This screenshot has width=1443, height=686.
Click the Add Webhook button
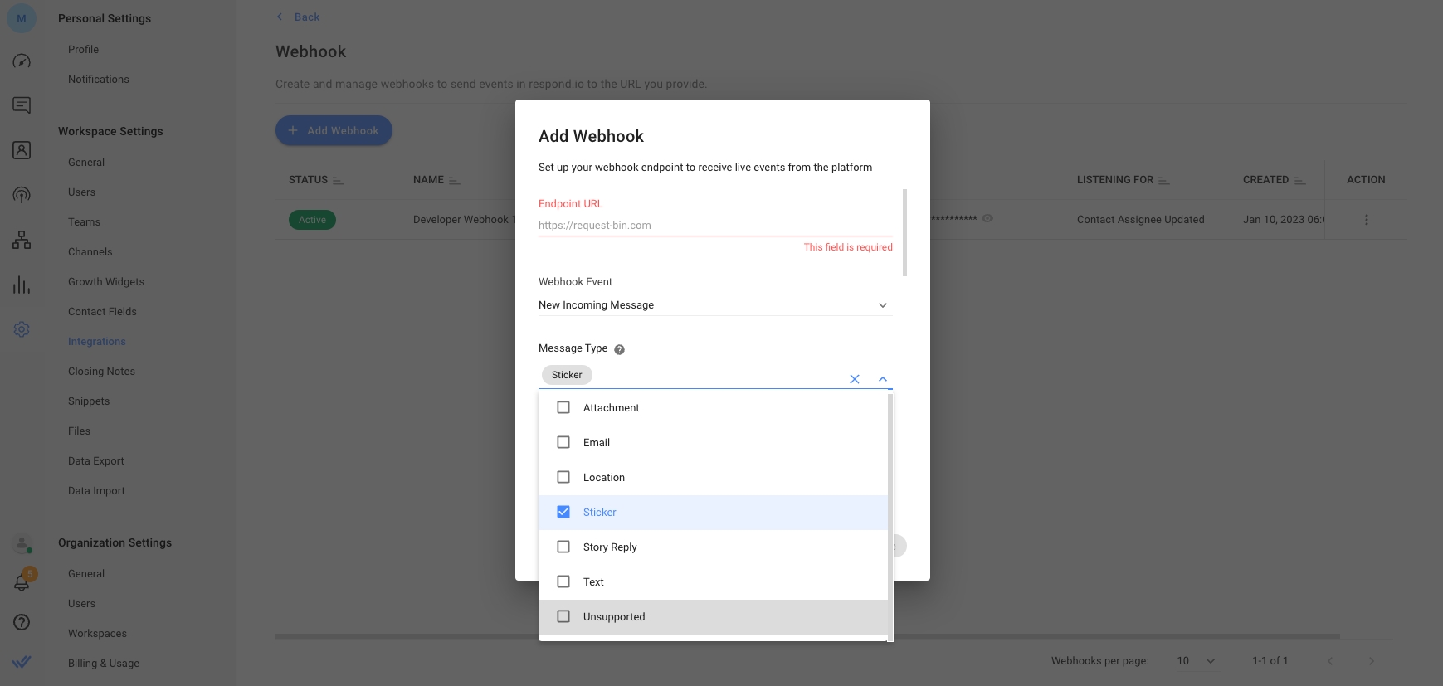tap(334, 131)
